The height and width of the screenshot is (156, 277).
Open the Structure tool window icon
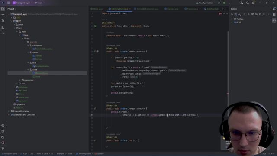3,28
